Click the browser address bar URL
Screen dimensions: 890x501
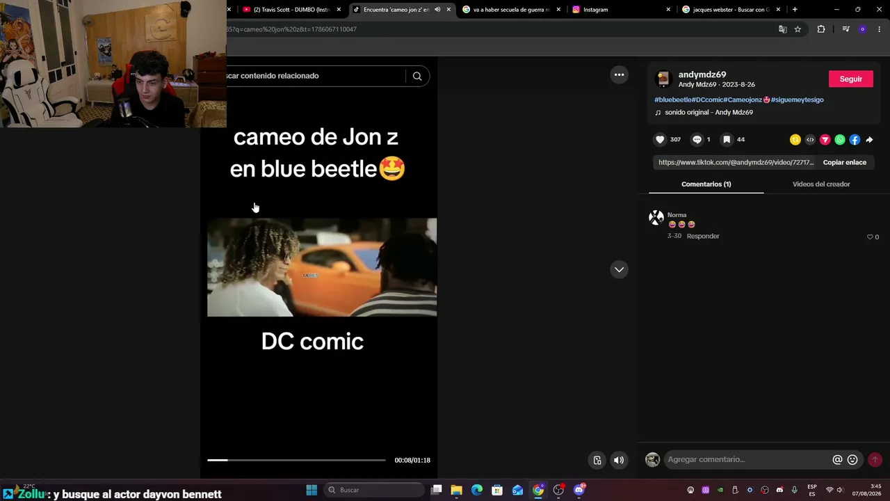pos(292,29)
